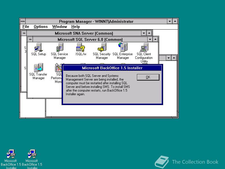Select the SQL Enterprise Manager icon
Image resolution: width=225 pixels, height=169 pixels.
point(123,51)
